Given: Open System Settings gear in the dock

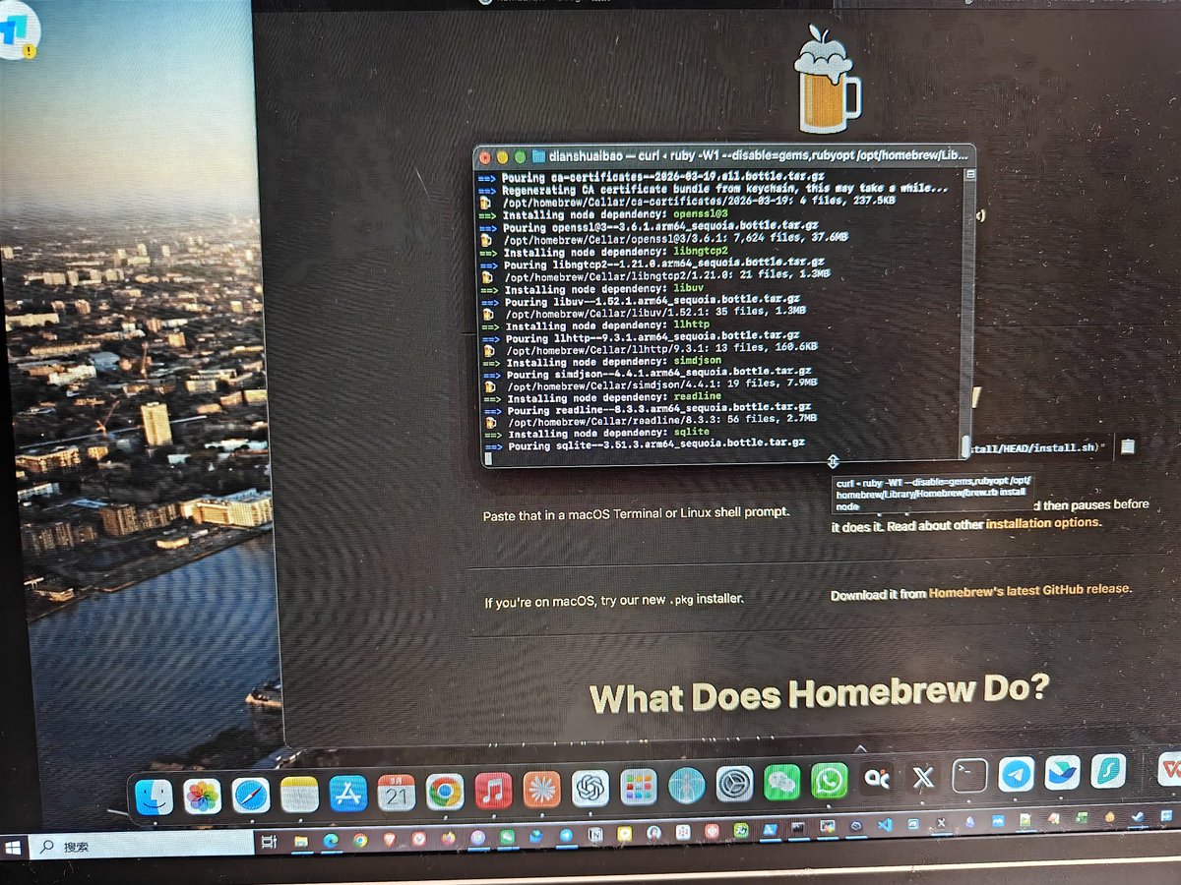Looking at the screenshot, I should [x=734, y=784].
